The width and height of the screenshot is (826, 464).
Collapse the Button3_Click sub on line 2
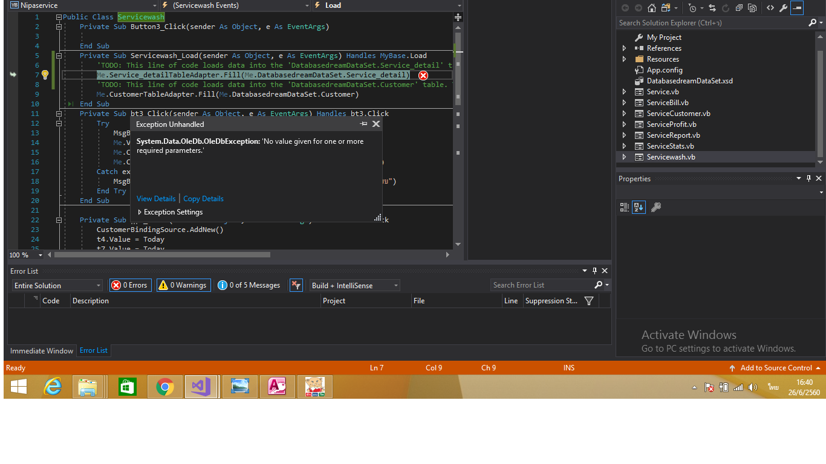click(x=59, y=27)
